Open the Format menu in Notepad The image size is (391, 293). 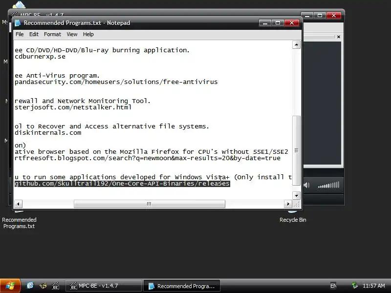click(52, 34)
